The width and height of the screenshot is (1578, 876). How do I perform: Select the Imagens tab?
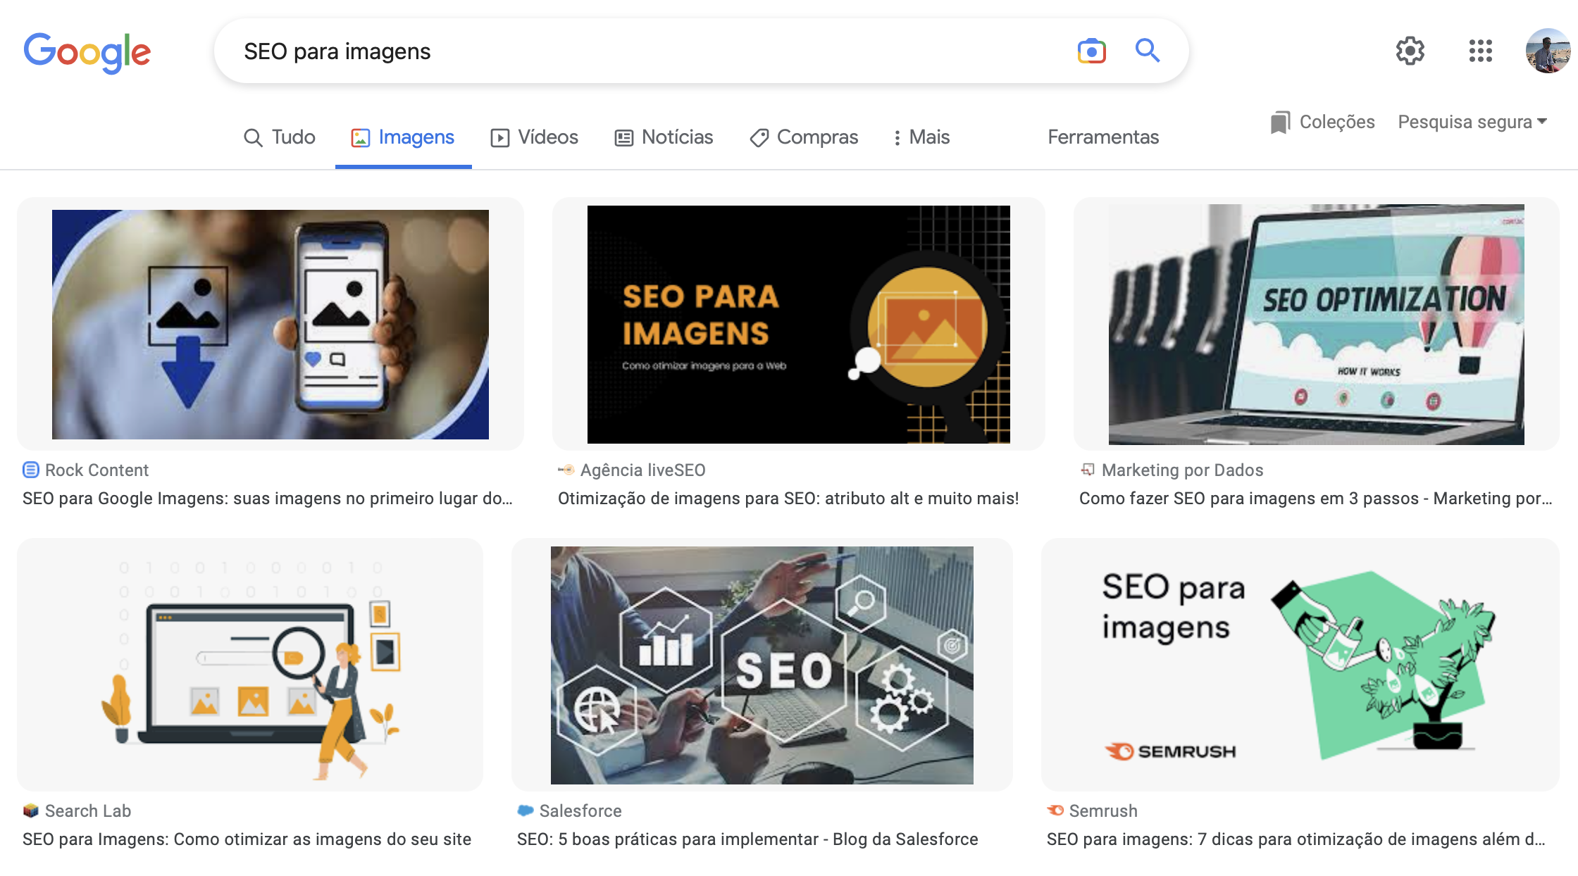tap(403, 137)
